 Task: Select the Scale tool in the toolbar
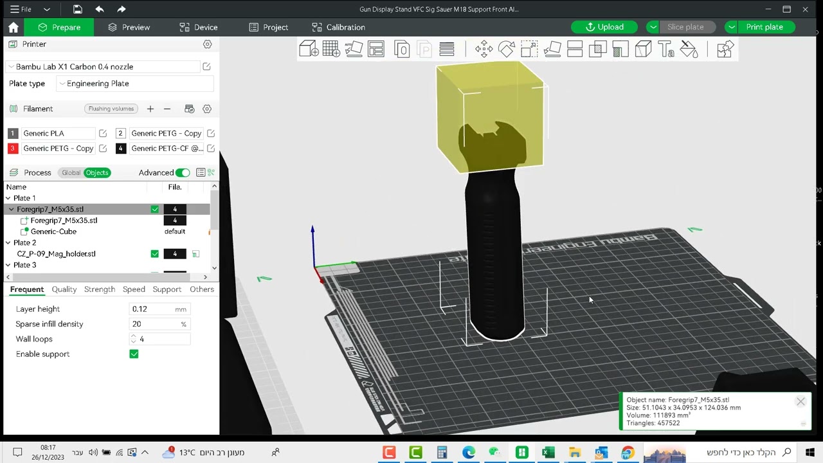tap(529, 50)
